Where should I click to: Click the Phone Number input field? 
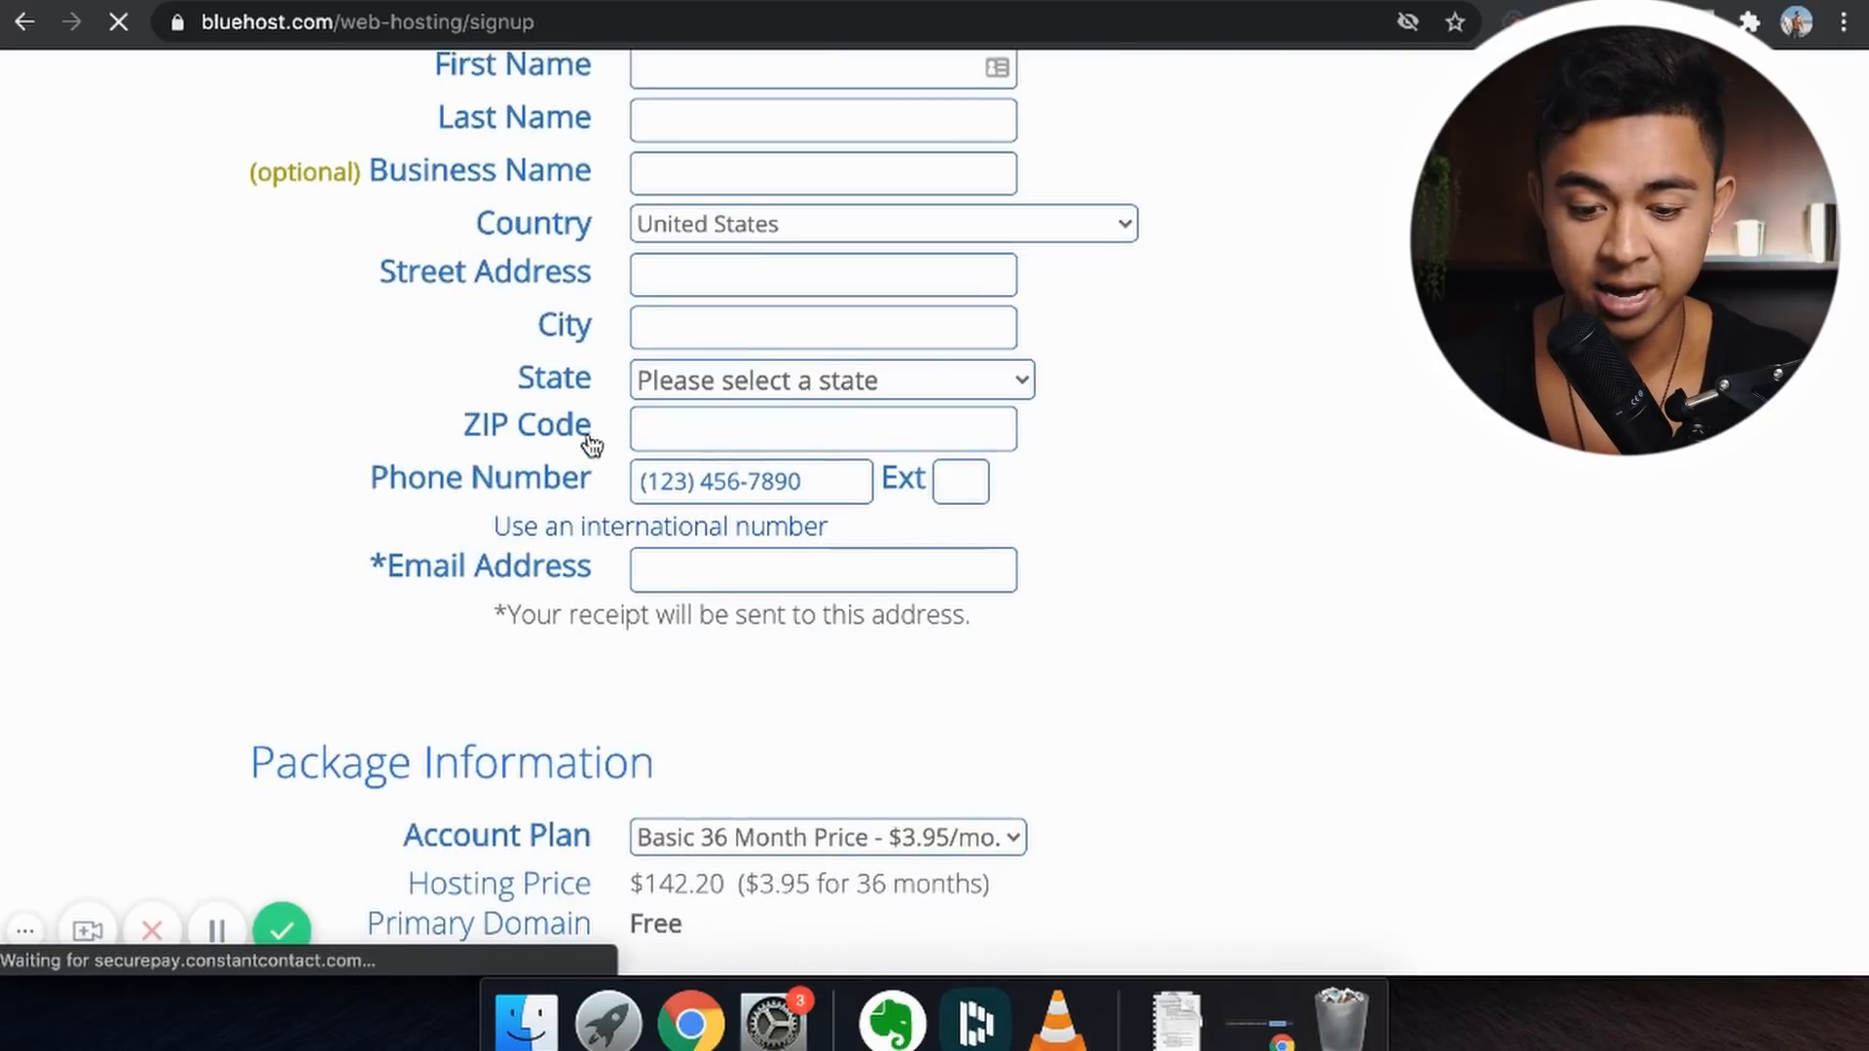[751, 481]
